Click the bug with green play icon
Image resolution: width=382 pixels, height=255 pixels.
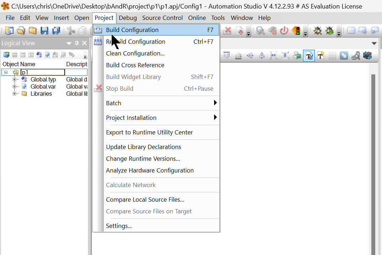tap(329, 31)
